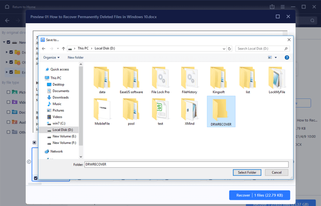321x206 pixels.
Task: Select the Kingsoft folder
Action: pyautogui.click(x=218, y=80)
